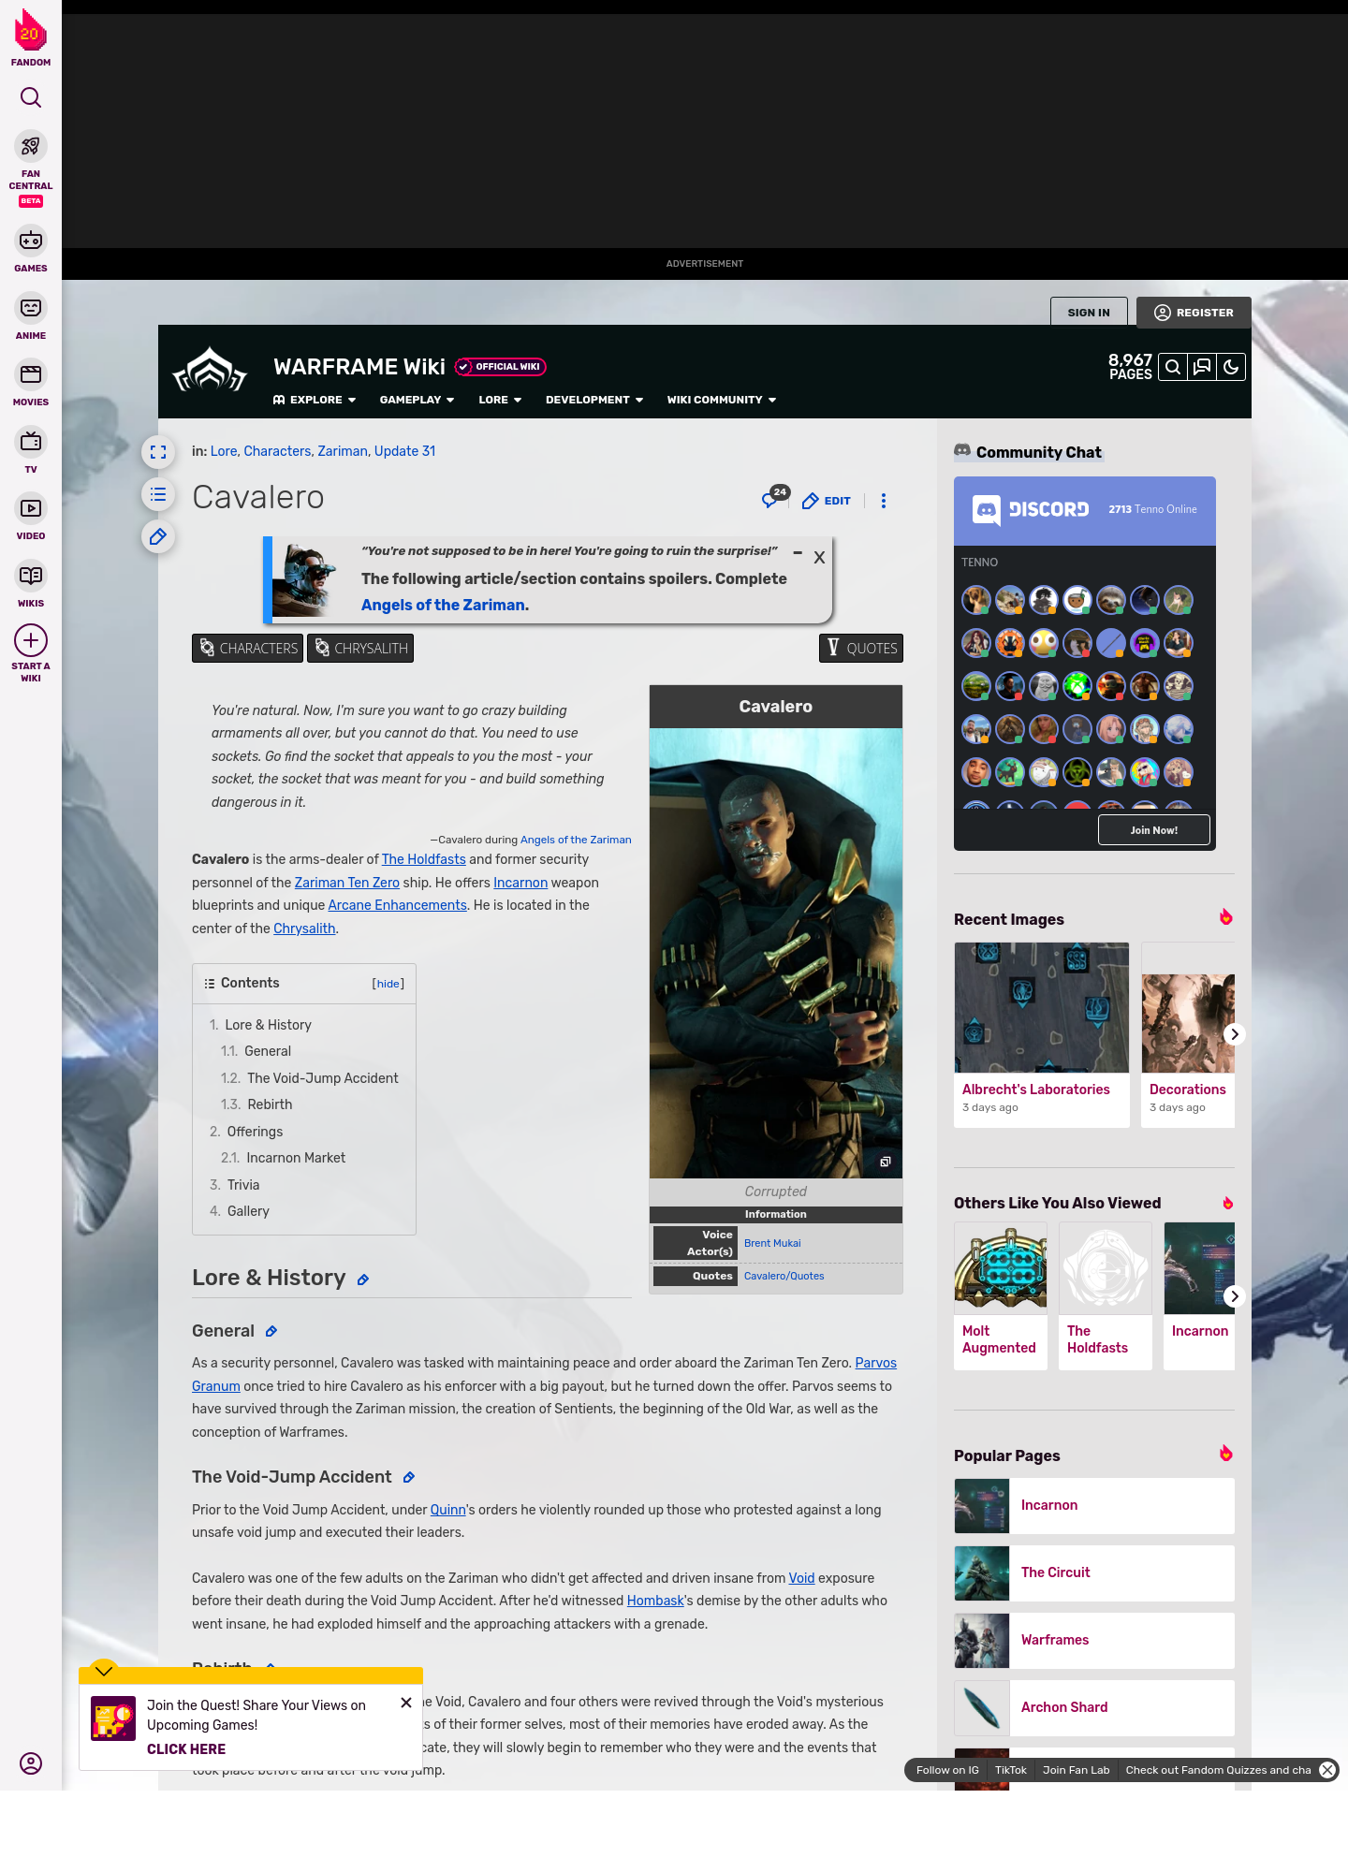The image size is (1348, 1872).
Task: Collapse the spoiler notice with minus
Action: (798, 553)
